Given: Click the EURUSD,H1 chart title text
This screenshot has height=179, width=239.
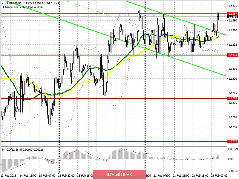Looking at the screenshot, I should pos(13,3).
